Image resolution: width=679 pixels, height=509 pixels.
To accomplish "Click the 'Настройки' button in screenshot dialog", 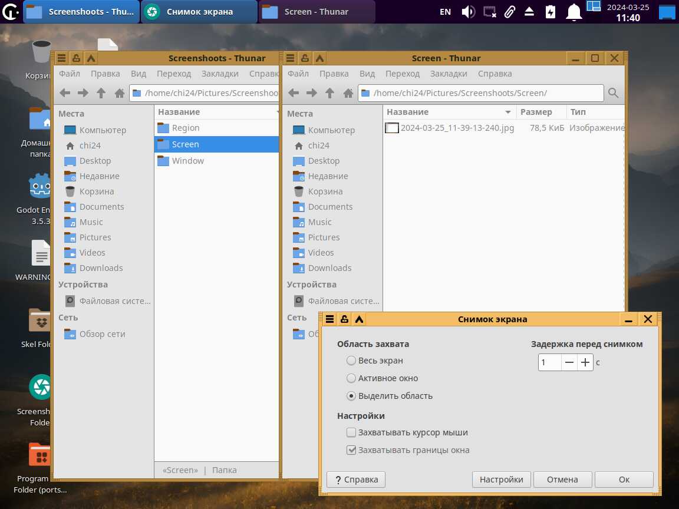I will [x=501, y=480].
